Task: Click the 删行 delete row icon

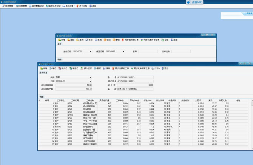Action: [x=95, y=68]
